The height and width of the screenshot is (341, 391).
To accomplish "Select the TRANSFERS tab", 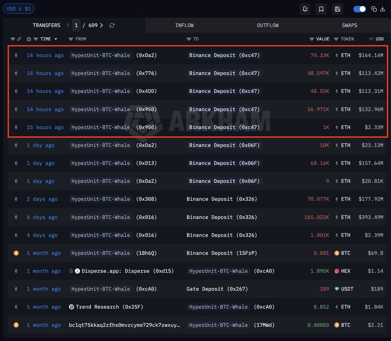I will pos(47,25).
